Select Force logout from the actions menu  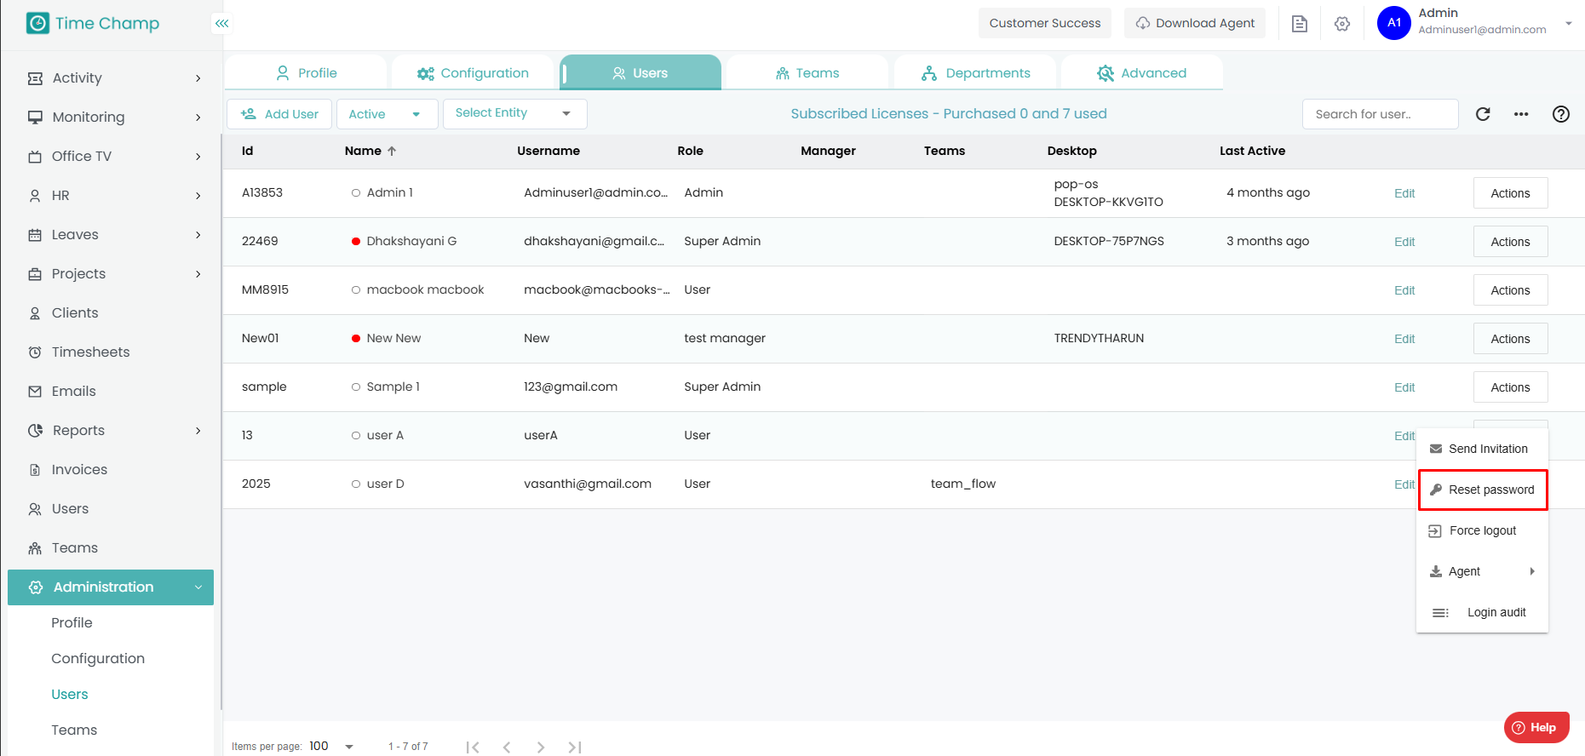[x=1482, y=530]
